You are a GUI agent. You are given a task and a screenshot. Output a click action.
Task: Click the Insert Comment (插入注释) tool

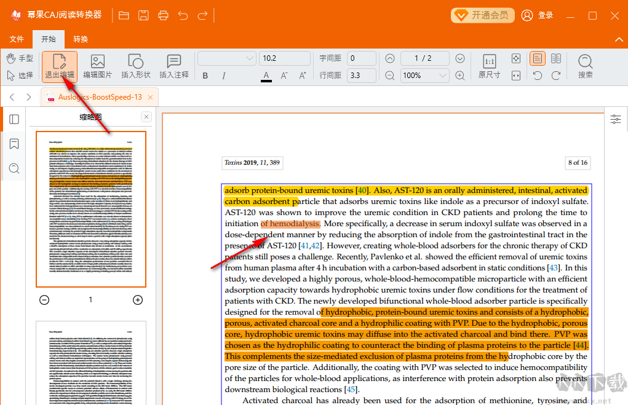pyautogui.click(x=174, y=66)
